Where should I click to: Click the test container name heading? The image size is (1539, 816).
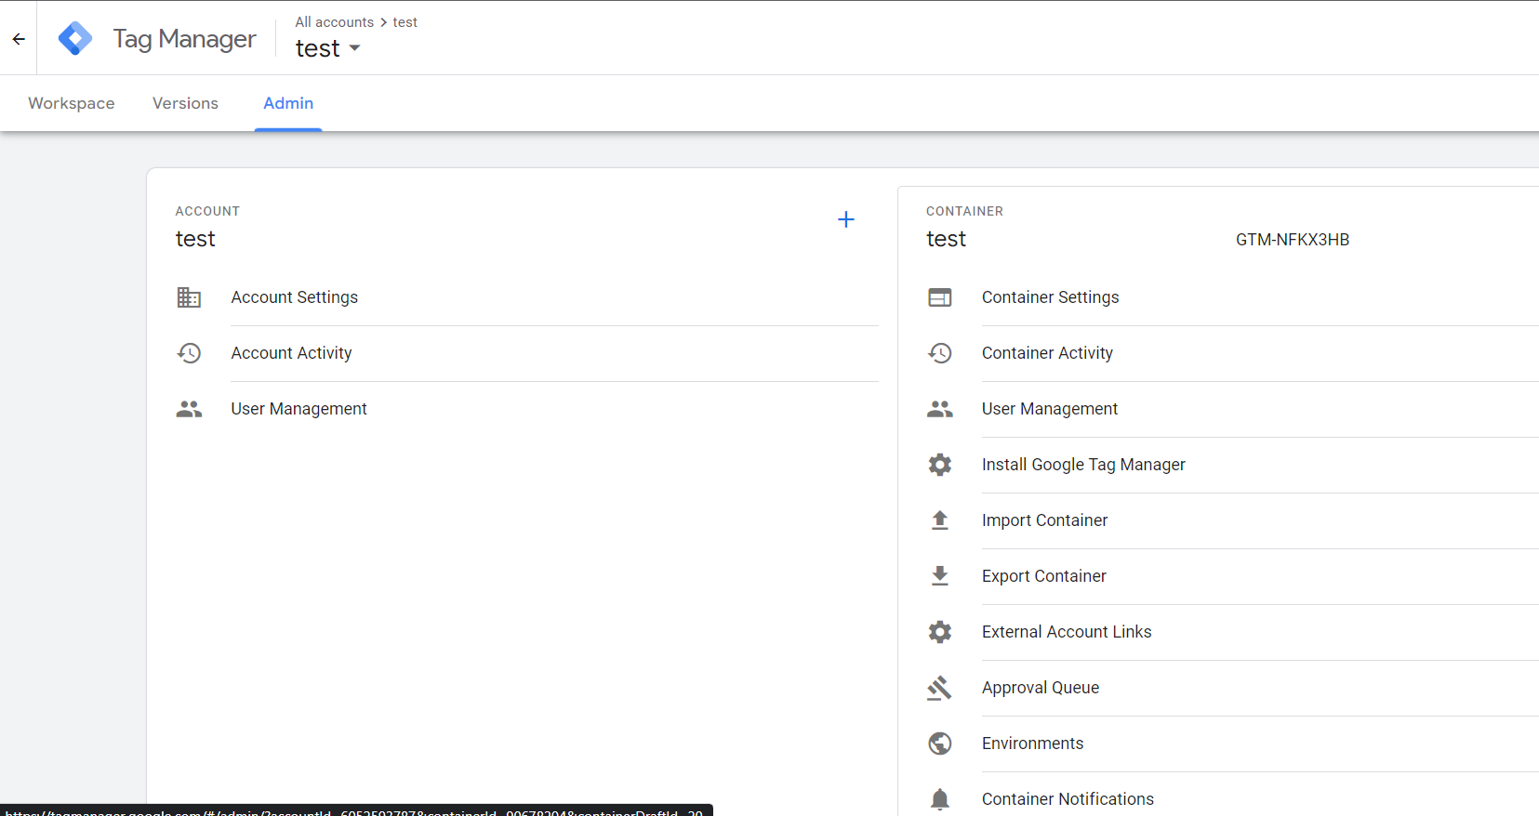tap(946, 239)
